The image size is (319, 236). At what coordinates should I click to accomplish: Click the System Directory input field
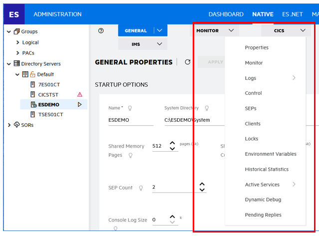pyautogui.click(x=195, y=120)
